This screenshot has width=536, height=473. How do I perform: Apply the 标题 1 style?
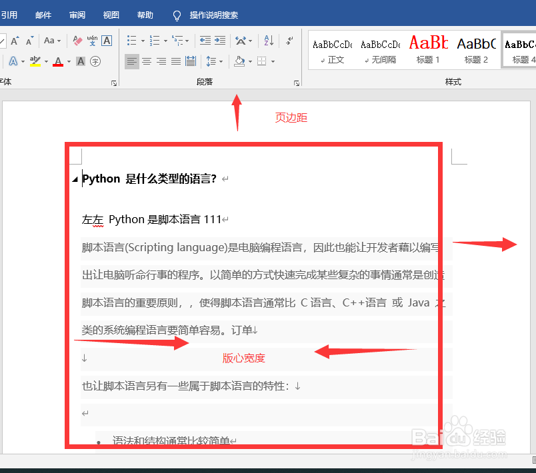pos(428,51)
